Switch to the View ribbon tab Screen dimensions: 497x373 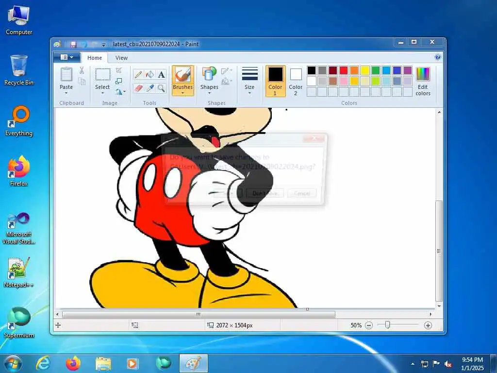pos(121,58)
